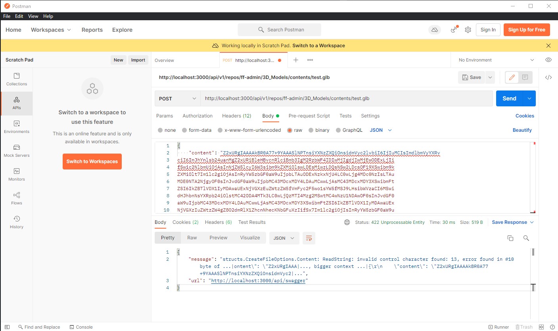This screenshot has width=558, height=331.
Task: Open the Environments sidebar section
Action: pyautogui.click(x=17, y=127)
